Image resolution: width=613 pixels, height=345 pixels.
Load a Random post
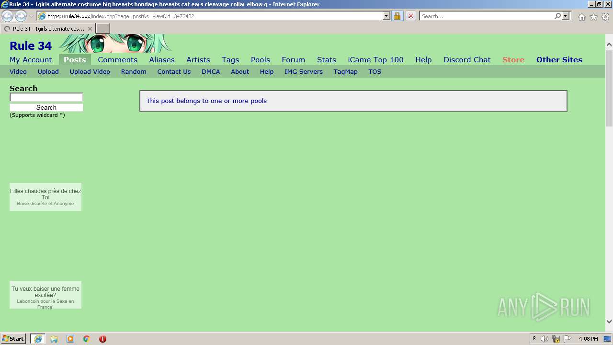point(134,72)
